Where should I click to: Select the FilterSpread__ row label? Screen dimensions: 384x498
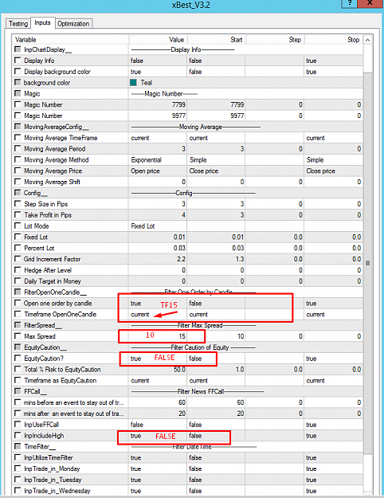click(x=43, y=325)
